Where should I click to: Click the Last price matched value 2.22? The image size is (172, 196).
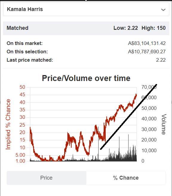pos(161,60)
